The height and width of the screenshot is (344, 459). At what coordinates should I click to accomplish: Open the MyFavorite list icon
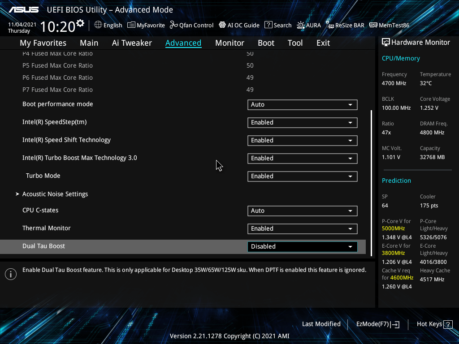(131, 25)
